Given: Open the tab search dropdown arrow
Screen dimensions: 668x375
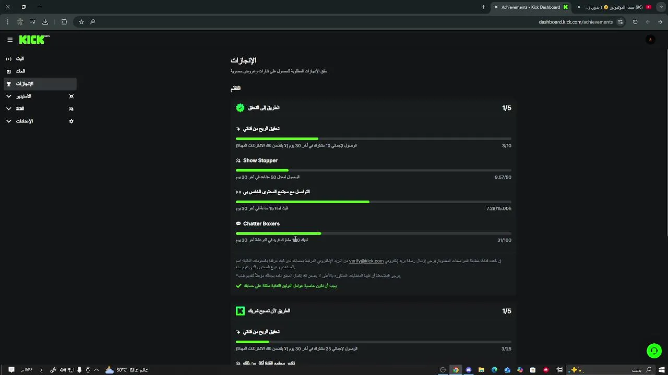Looking at the screenshot, I should pos(661,7).
